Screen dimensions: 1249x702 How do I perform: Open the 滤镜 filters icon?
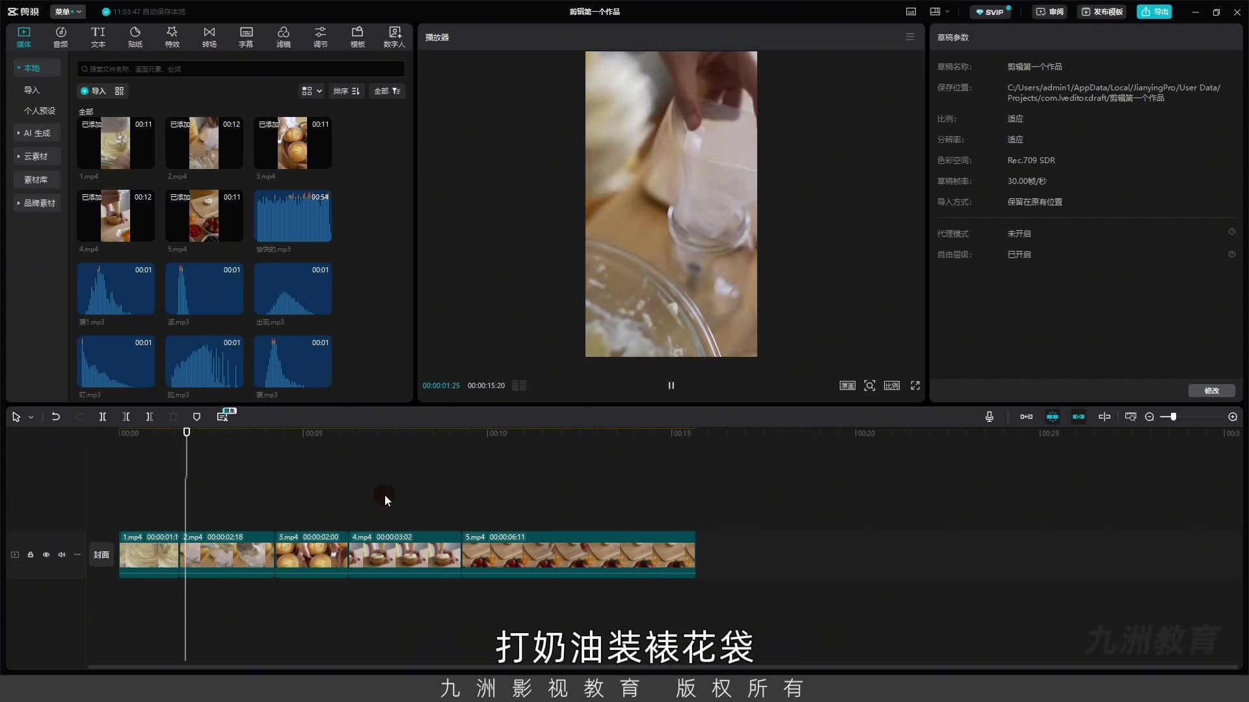click(284, 37)
